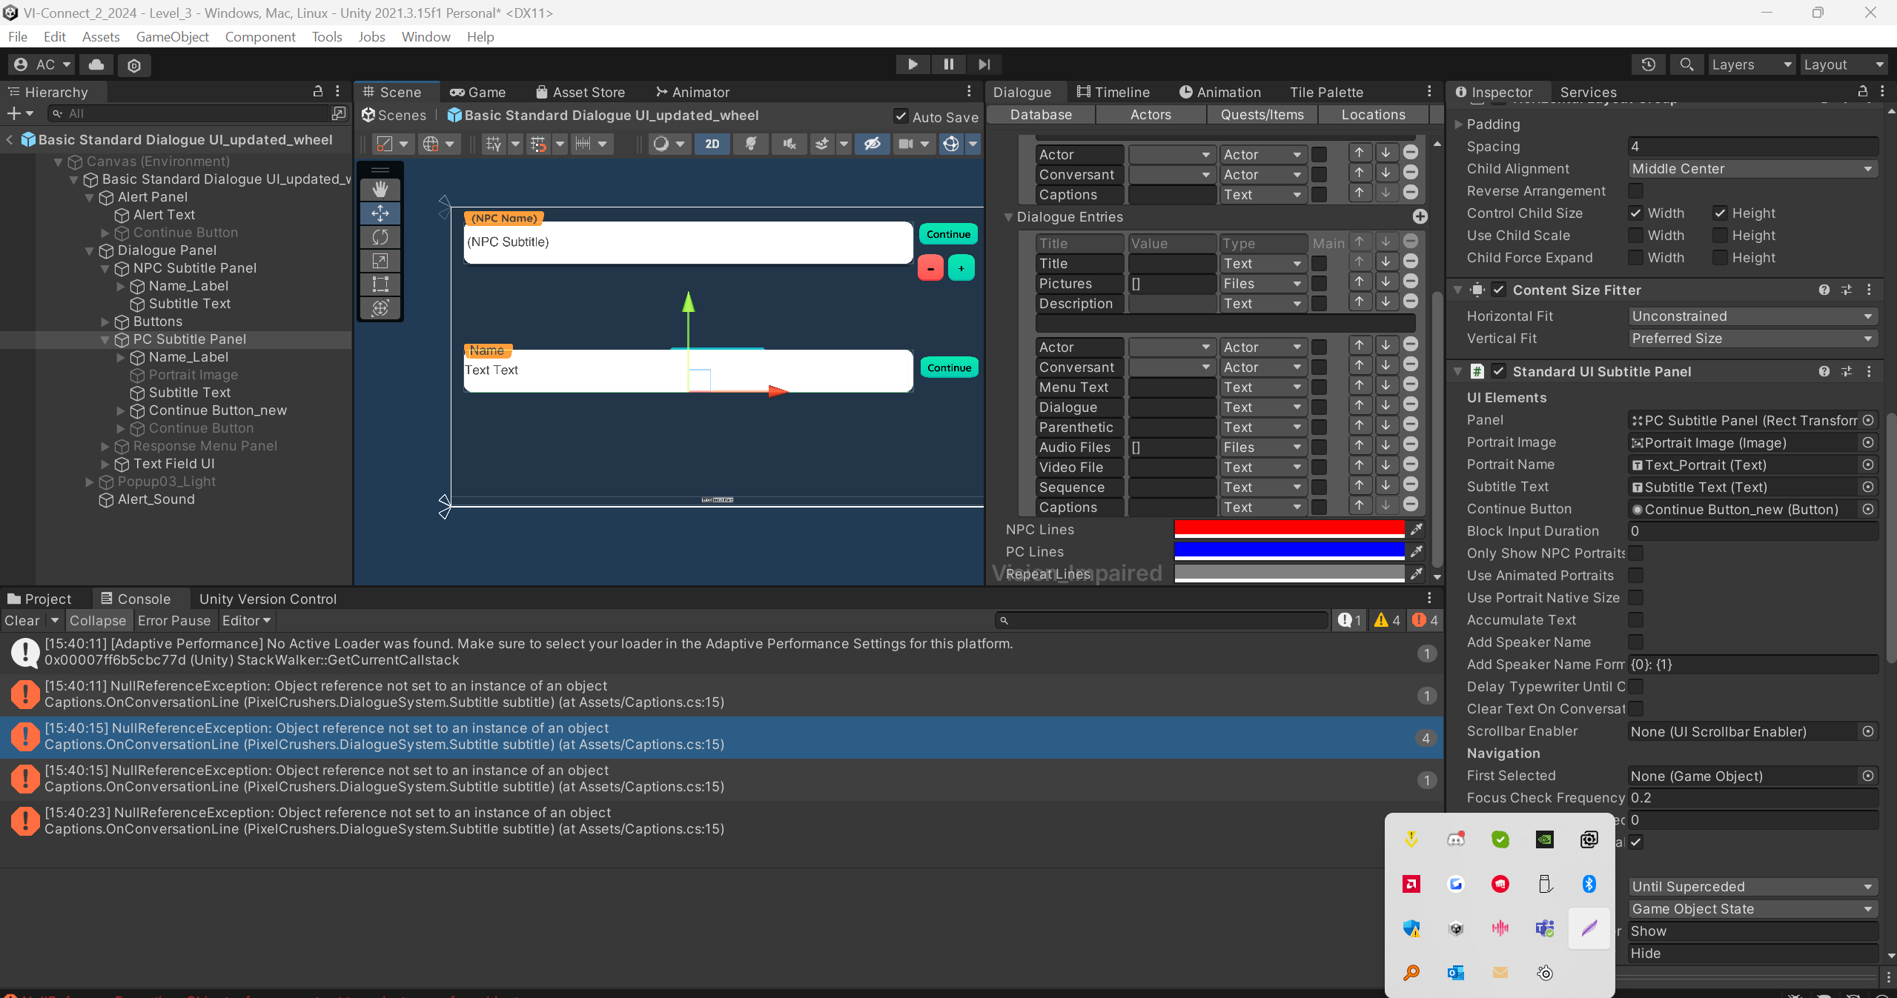The width and height of the screenshot is (1897, 998).
Task: Open Horizontal Fit Unconstrained dropdown
Action: click(1752, 316)
